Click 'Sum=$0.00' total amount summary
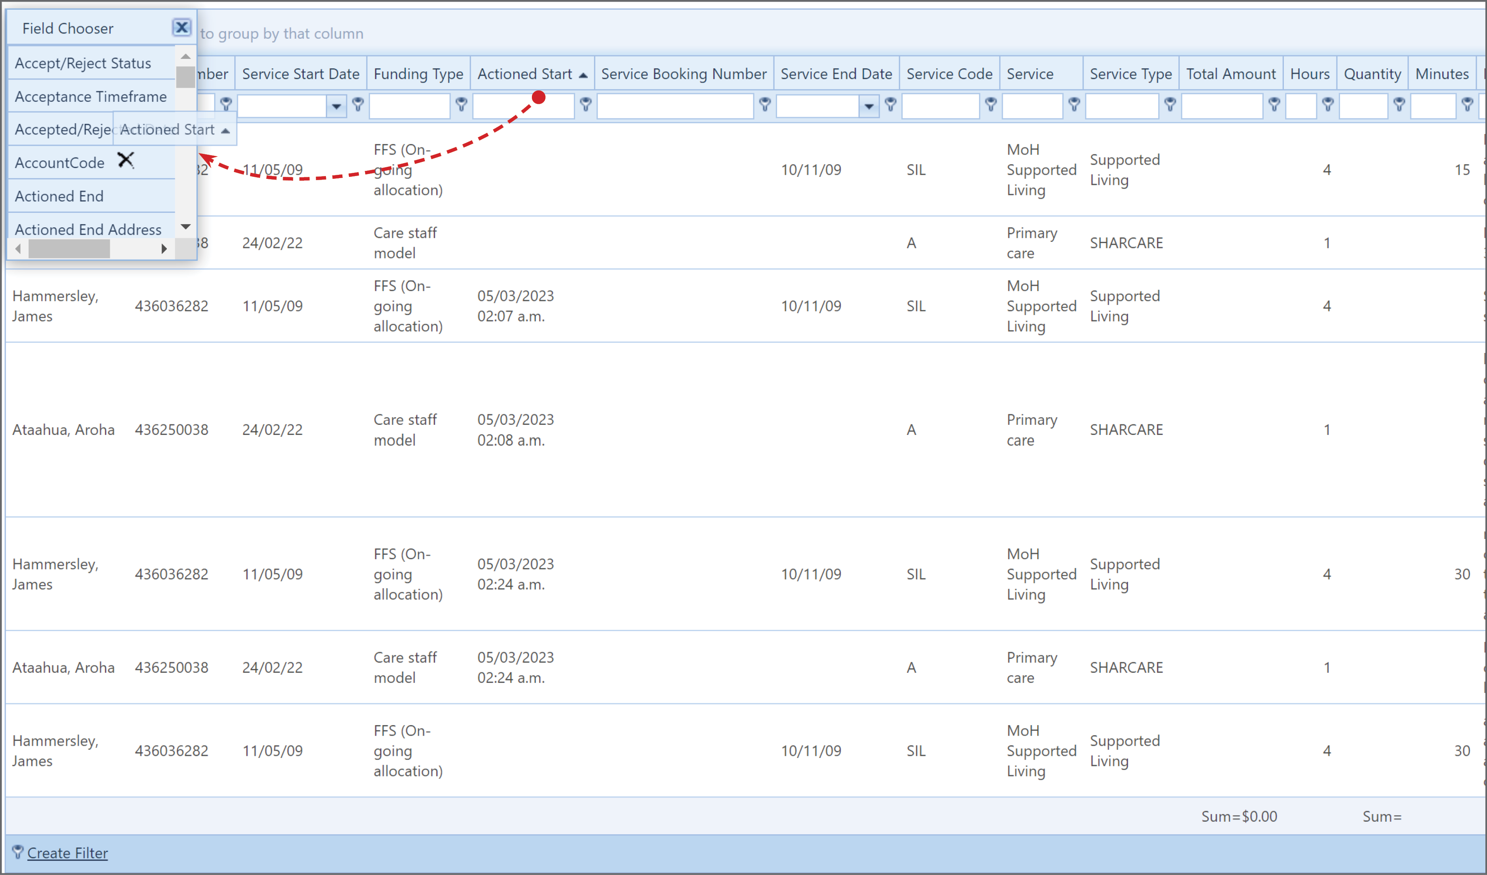Screen dimensions: 1487x875 [1239, 816]
